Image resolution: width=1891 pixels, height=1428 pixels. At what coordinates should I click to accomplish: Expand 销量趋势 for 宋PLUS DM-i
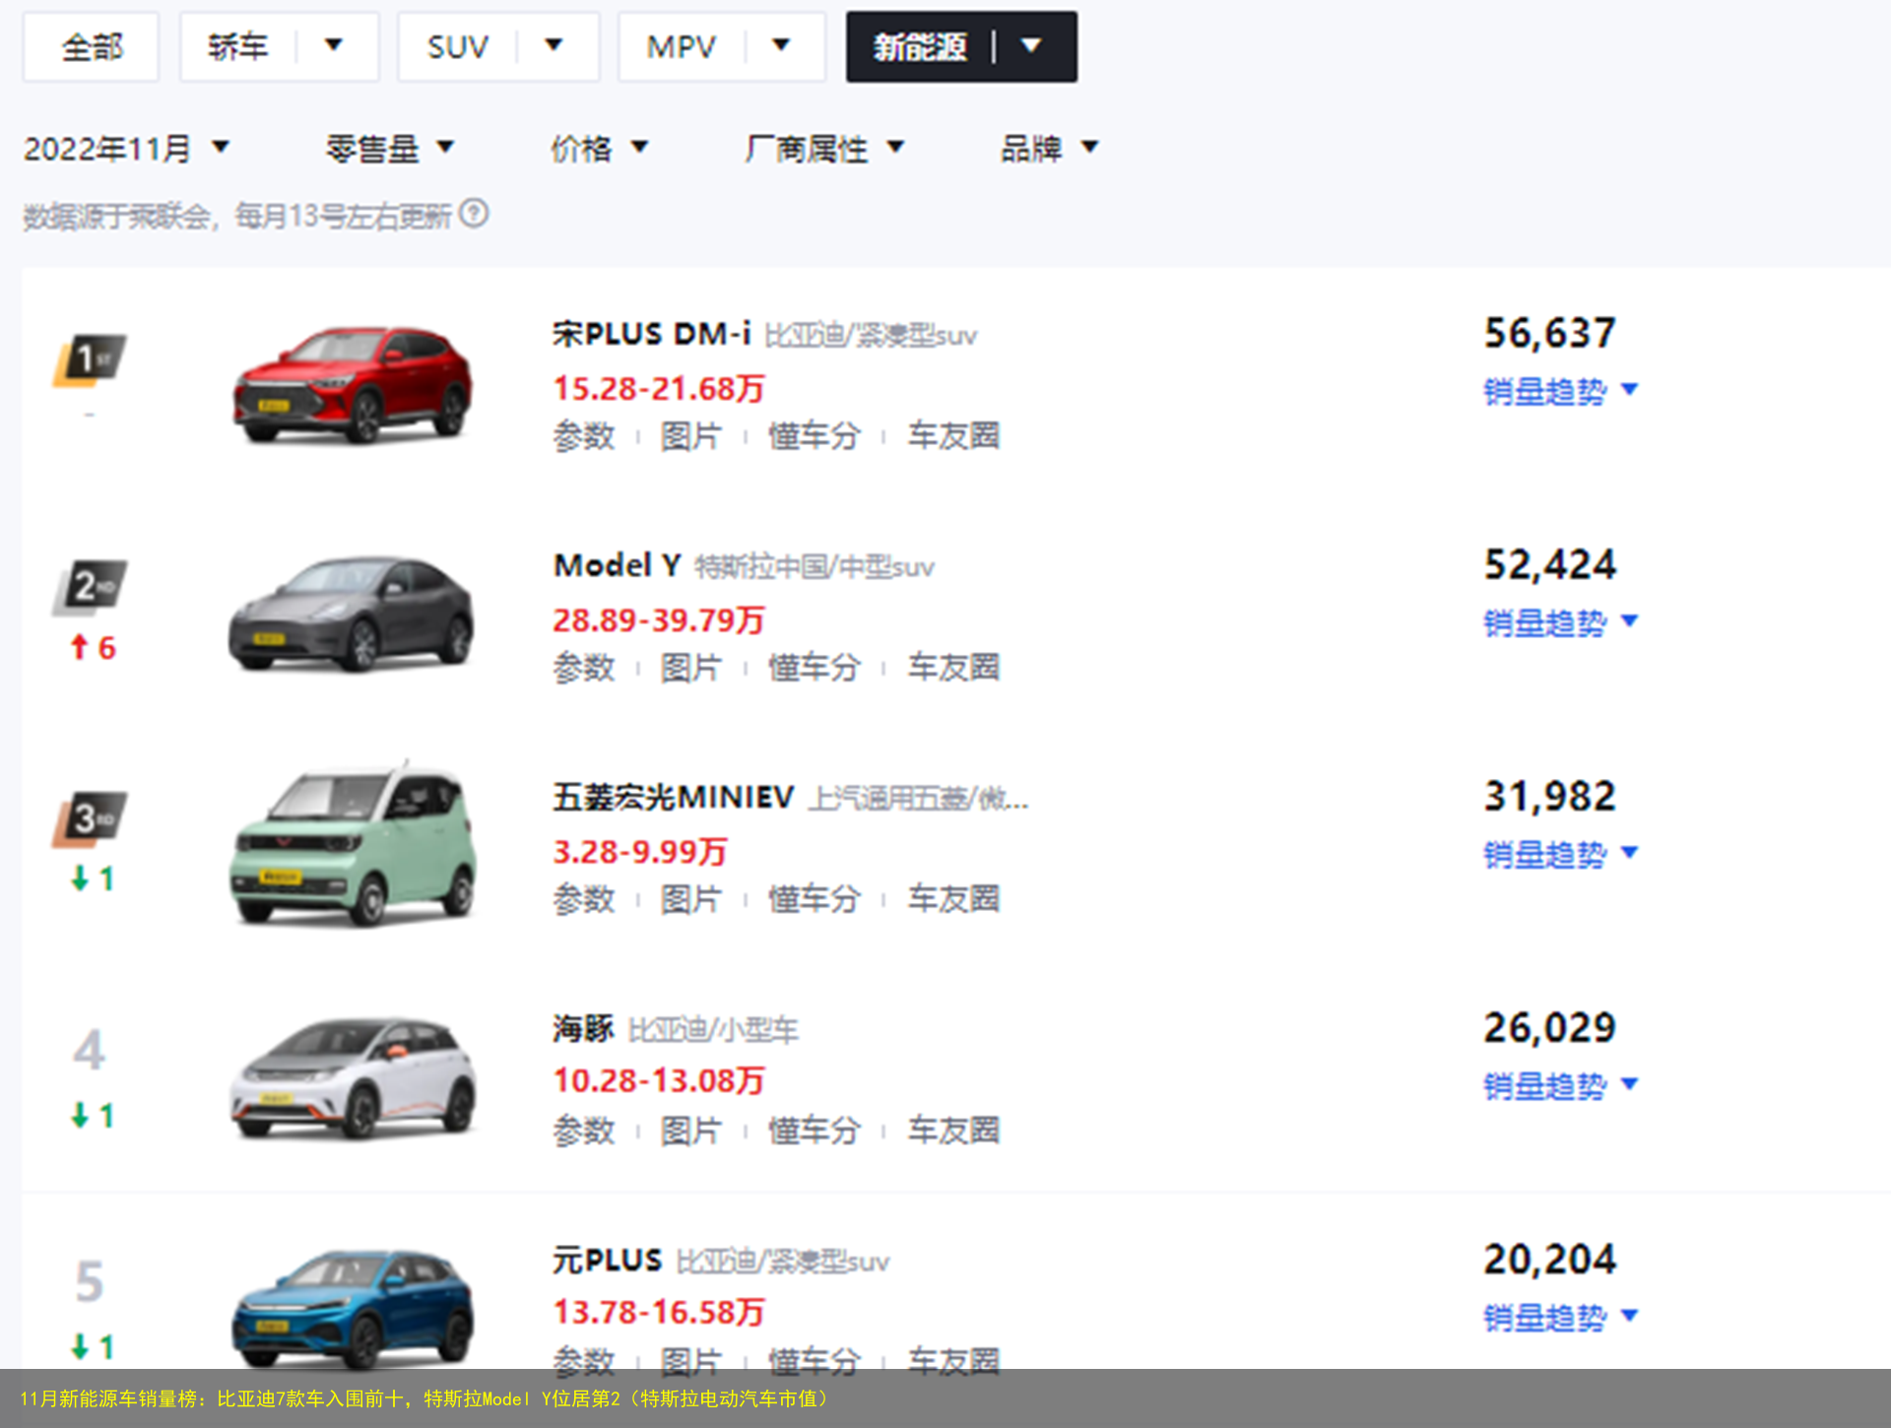1560,391
